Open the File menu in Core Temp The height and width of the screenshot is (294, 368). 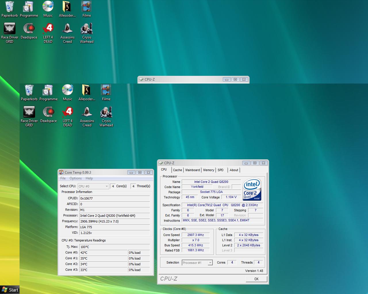click(x=63, y=178)
